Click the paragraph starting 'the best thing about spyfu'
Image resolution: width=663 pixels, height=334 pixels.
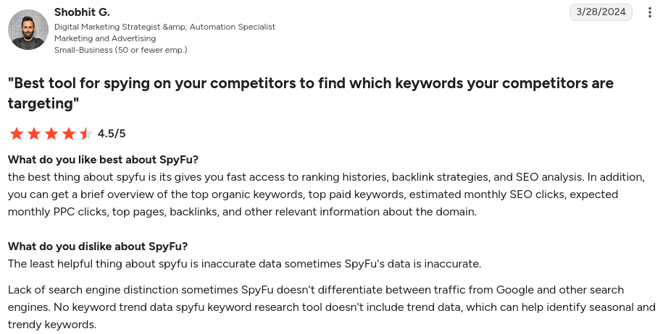click(x=326, y=194)
